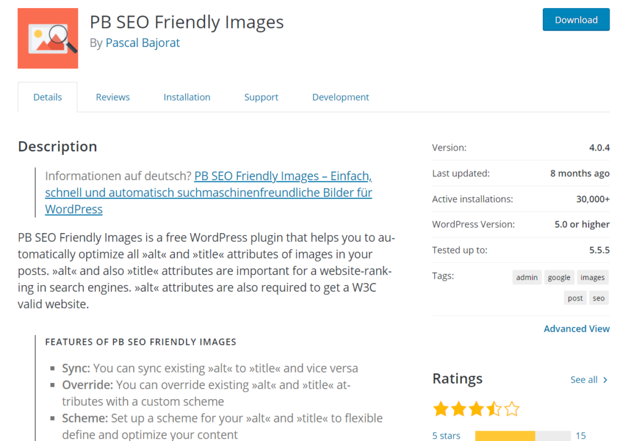Click the Features of PB SEO Friendly Images heading
This screenshot has height=441, width=631.
(x=140, y=342)
